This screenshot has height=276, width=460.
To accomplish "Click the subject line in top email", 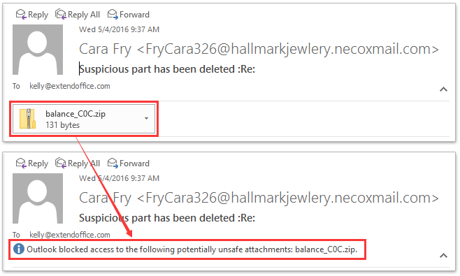I will click(167, 69).
